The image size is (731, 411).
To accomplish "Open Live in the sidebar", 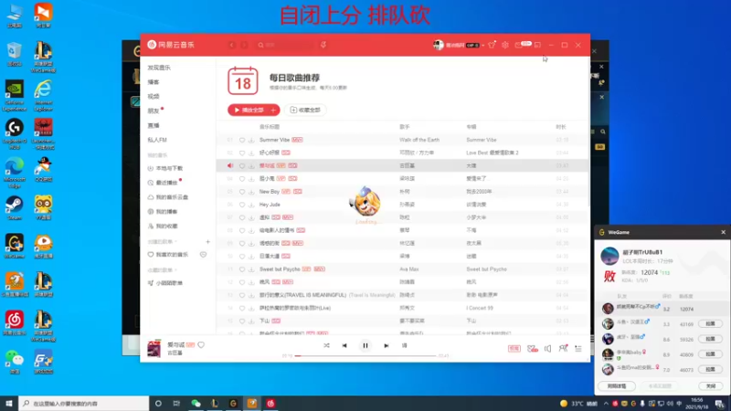I will tap(154, 125).
